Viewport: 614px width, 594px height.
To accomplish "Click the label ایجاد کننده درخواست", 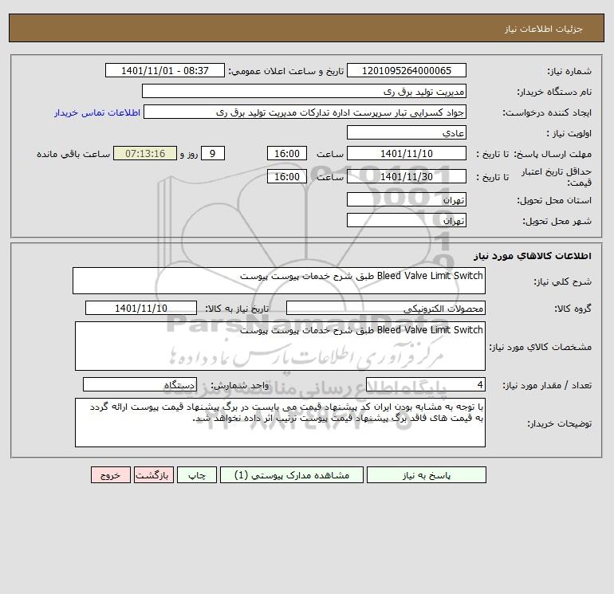I will pyautogui.click(x=547, y=112).
